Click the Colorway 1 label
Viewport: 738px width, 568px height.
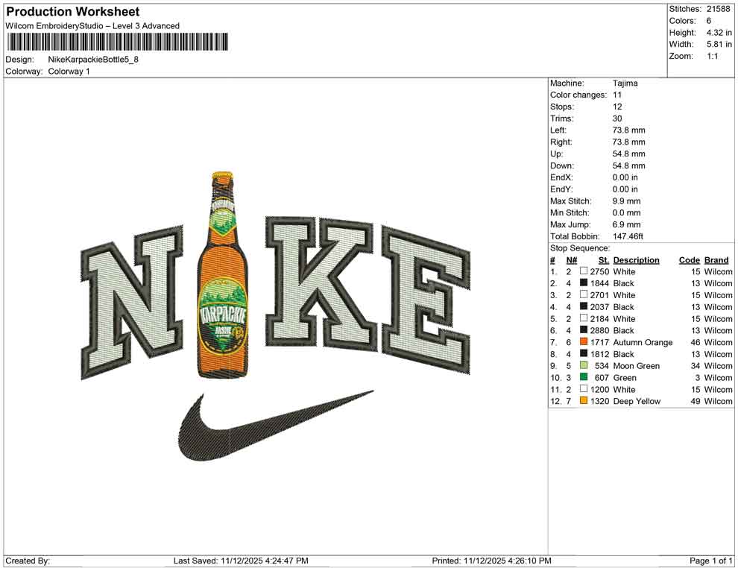coord(69,72)
